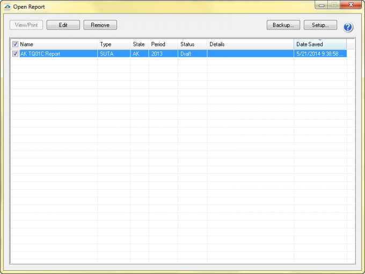The image size is (365, 274).
Task: Uncheck the AK TQ01C Report checkbox
Action: coord(15,54)
